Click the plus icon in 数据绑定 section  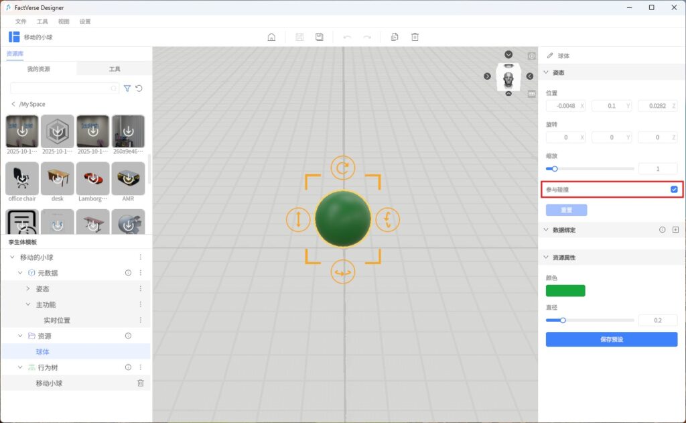[675, 230]
